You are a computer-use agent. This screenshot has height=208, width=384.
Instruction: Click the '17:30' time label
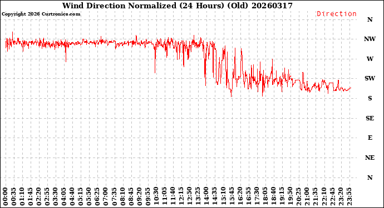click(257, 196)
